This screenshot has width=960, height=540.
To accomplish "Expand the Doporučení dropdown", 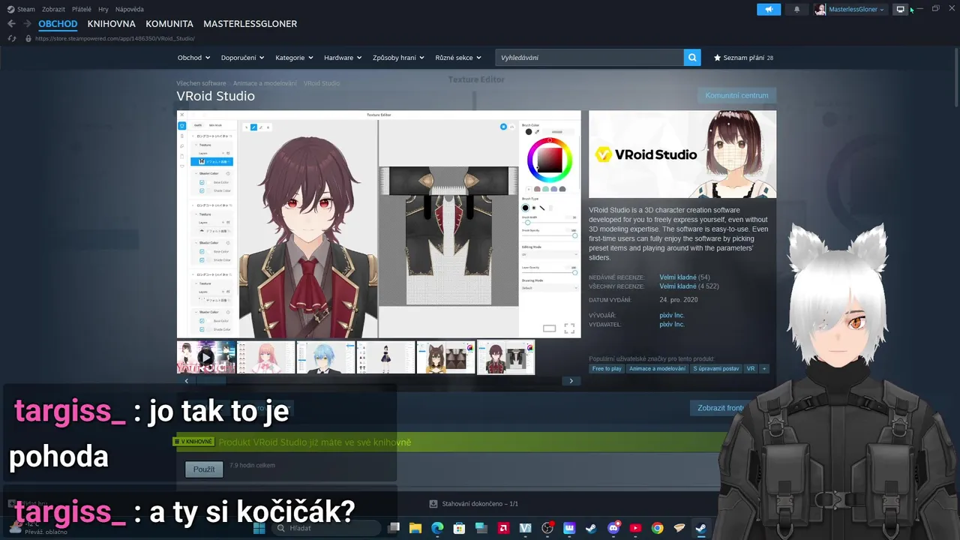I will click(242, 58).
